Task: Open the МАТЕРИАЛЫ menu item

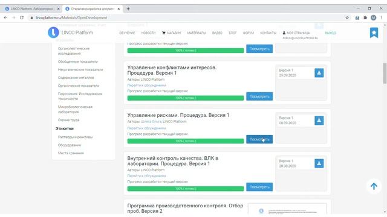Action: (x=197, y=33)
